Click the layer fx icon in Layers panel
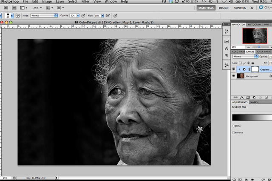This screenshot has height=181, width=272. (x=242, y=97)
